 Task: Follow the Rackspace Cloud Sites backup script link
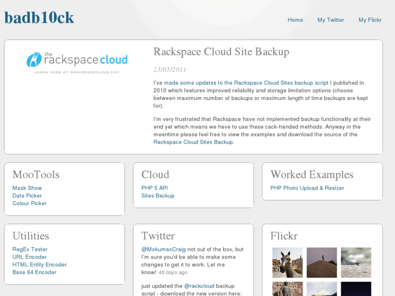pyautogui.click(x=246, y=83)
